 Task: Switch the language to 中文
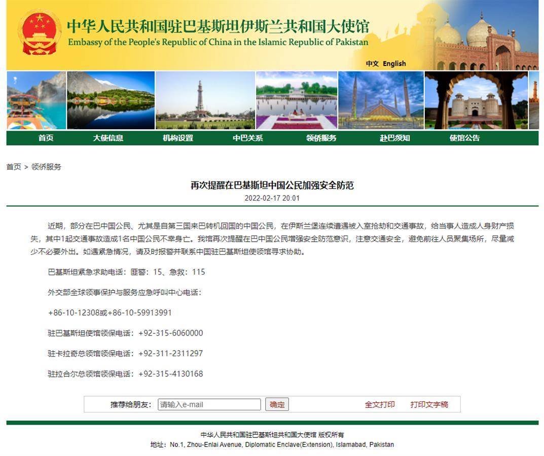click(372, 63)
